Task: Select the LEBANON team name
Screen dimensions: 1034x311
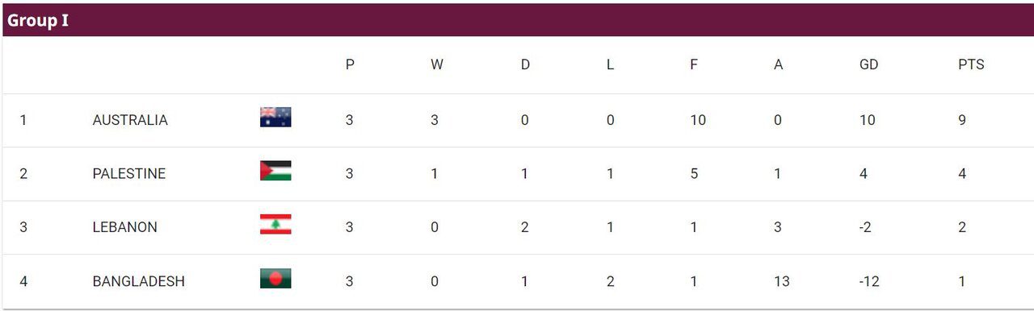Action: click(x=125, y=227)
